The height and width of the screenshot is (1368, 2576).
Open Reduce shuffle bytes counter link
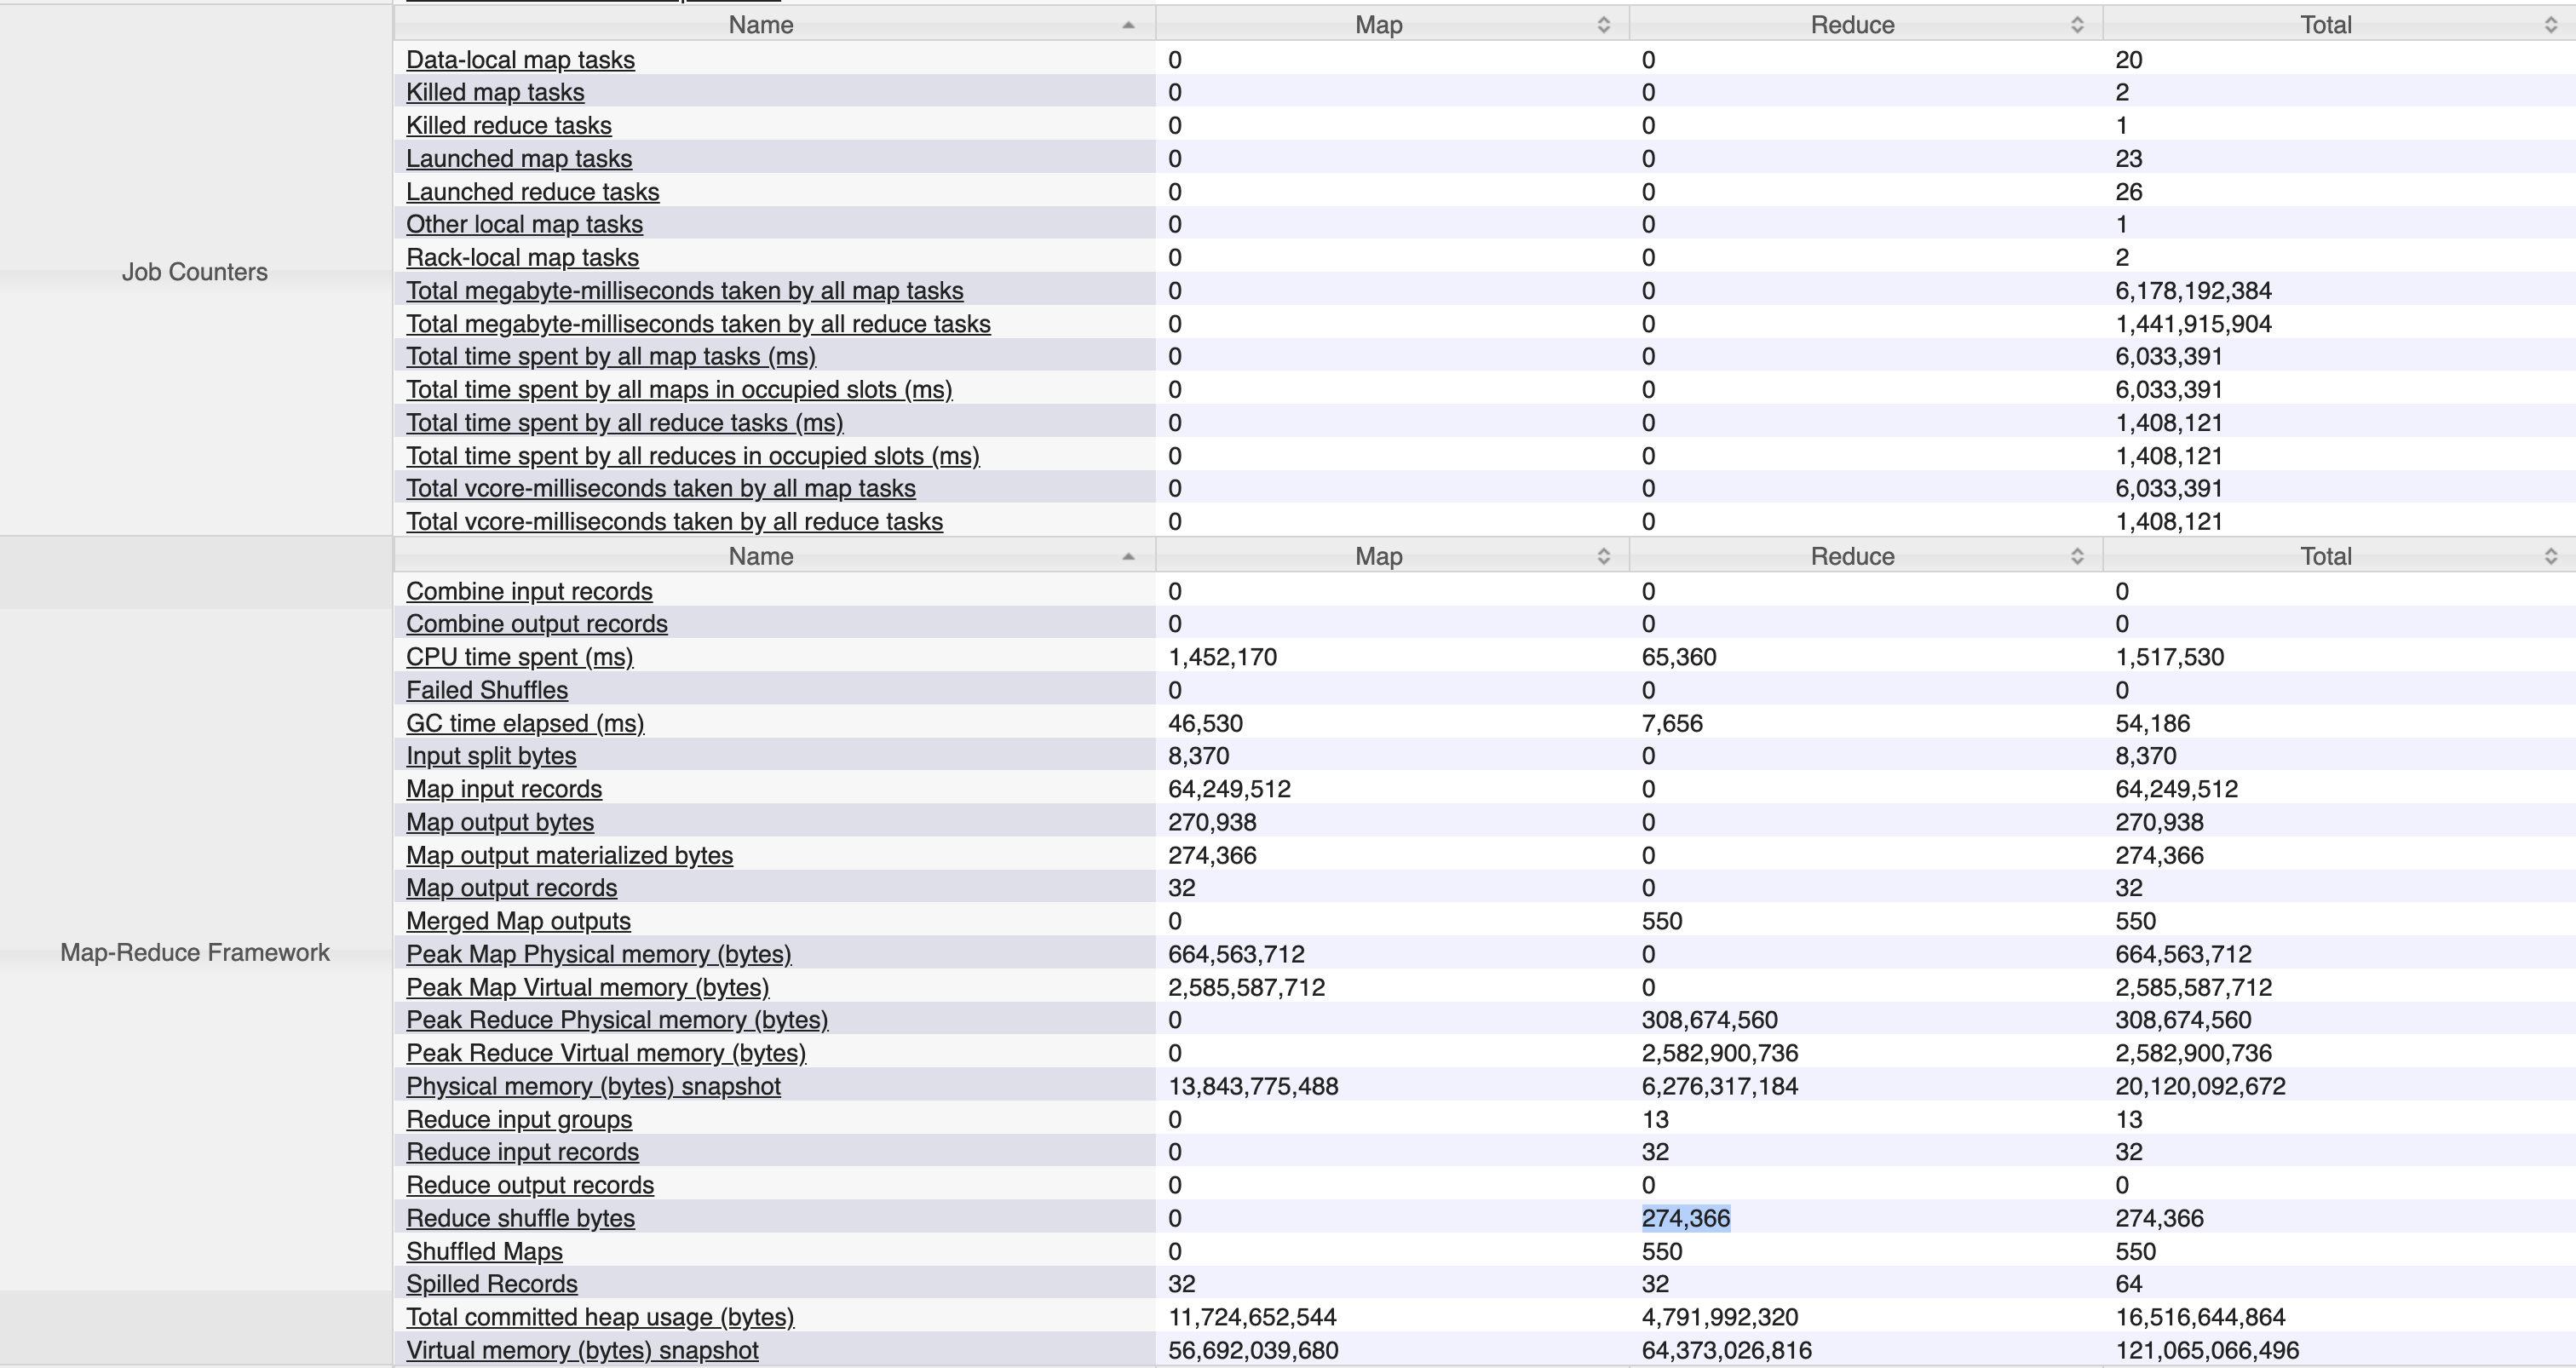[521, 1219]
